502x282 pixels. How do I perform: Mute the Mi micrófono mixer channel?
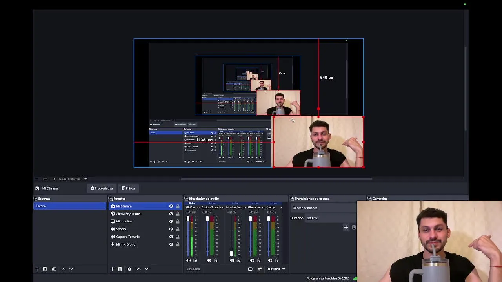click(232, 260)
